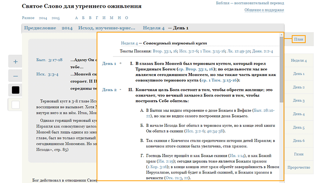Open Исход, изучение-крис… breadcrumb
The width and height of the screenshot is (324, 183).
[107, 28]
